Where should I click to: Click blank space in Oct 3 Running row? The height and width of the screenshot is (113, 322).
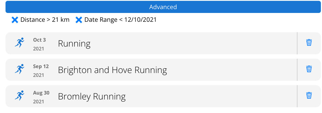point(193,43)
